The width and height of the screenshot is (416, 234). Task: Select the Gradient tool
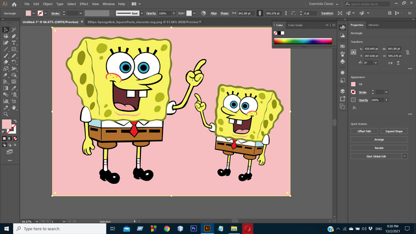(x=6, y=88)
